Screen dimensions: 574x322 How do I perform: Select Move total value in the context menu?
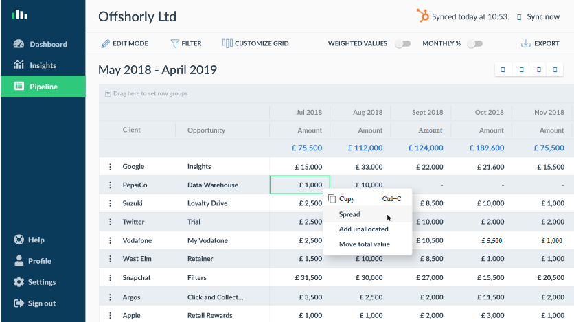pos(367,244)
